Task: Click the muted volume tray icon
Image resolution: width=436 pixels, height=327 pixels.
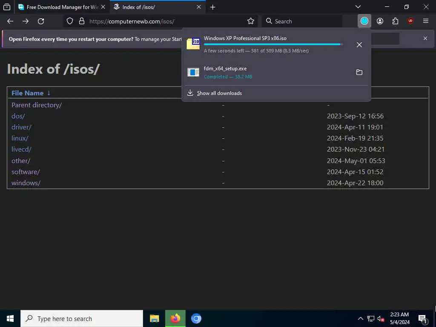Action: pyautogui.click(x=381, y=319)
